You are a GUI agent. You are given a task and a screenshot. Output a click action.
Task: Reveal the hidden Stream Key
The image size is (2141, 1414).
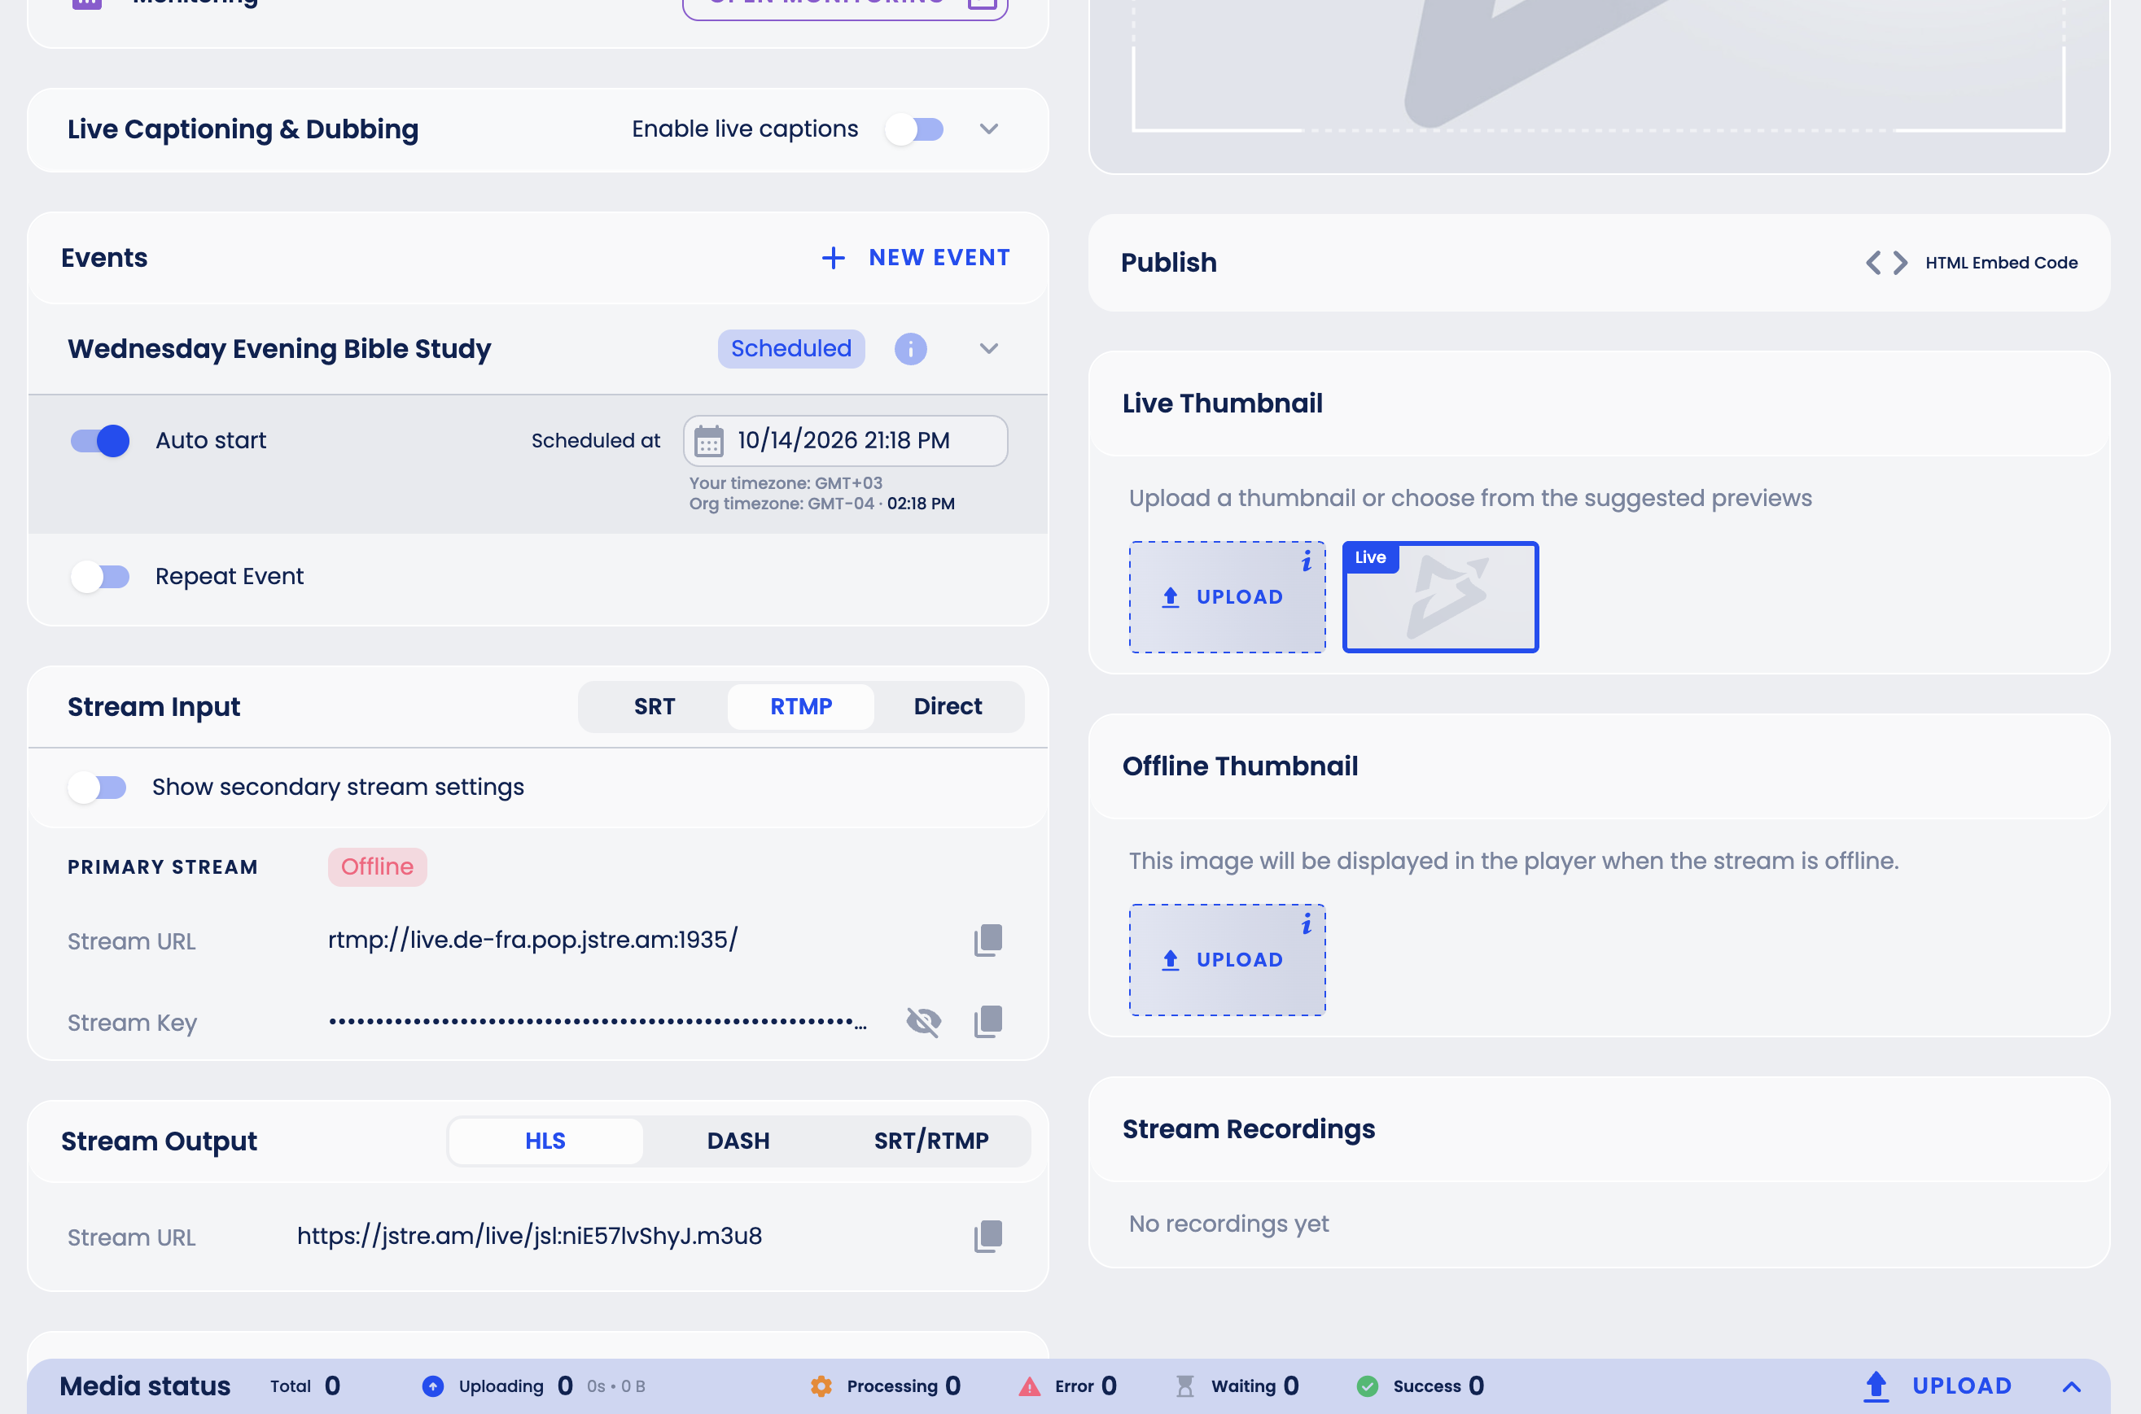click(x=923, y=1022)
